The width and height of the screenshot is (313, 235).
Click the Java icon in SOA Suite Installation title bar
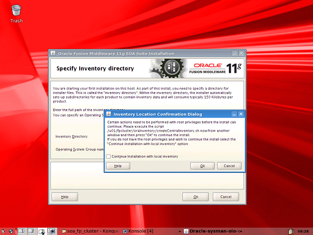click(x=53, y=53)
